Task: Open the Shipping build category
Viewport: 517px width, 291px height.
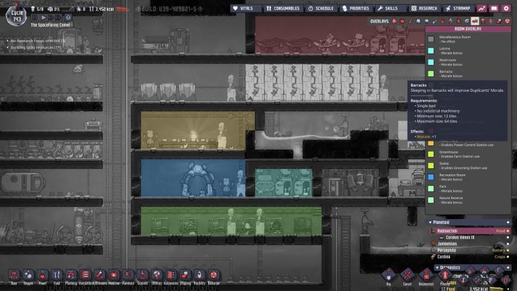Action: 185,275
